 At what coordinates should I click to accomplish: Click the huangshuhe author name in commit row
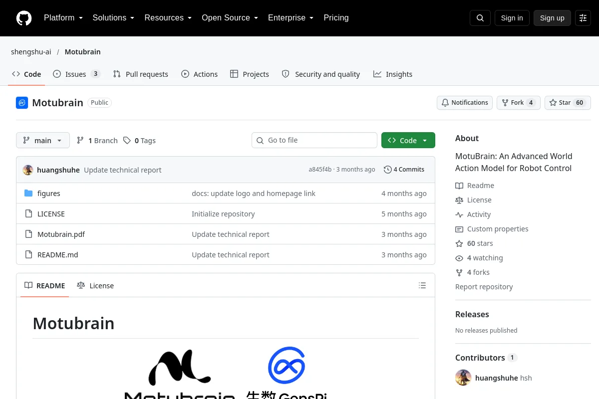point(58,170)
